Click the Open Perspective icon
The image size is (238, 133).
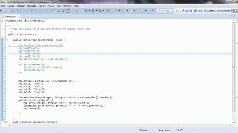coord(177,11)
